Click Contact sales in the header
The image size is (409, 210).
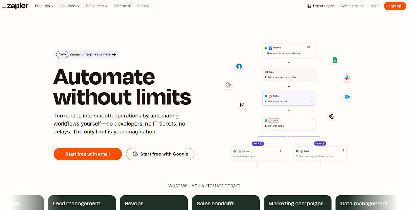click(x=352, y=6)
